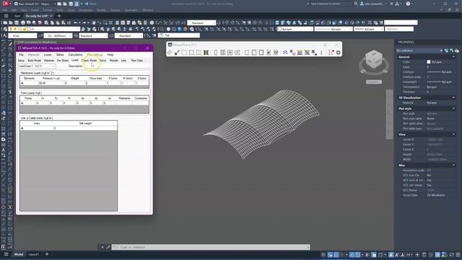The width and height of the screenshot is (462, 260).
Task: Add a new layout with the plus button
Action: (47, 254)
